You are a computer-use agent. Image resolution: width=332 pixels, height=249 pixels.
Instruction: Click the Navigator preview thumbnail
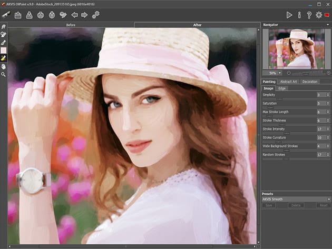pos(296,48)
